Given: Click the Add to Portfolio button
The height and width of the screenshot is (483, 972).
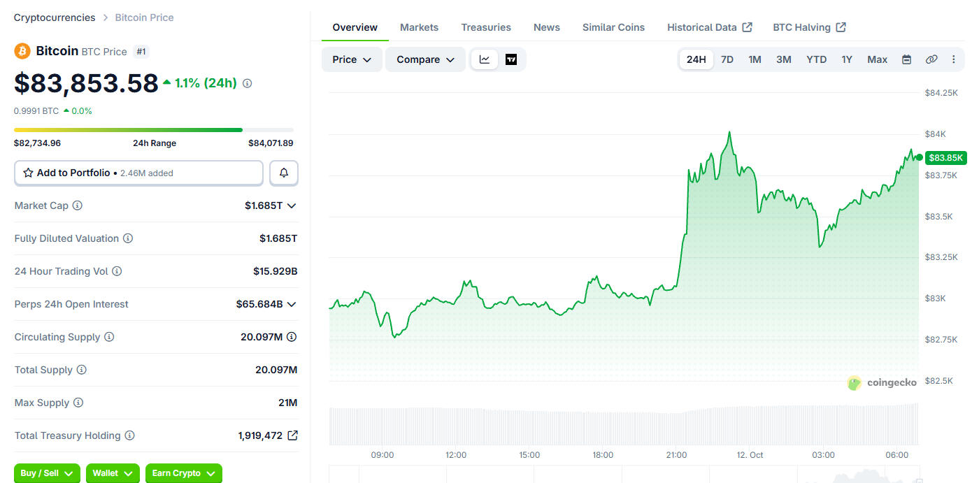Looking at the screenshot, I should pos(138,173).
